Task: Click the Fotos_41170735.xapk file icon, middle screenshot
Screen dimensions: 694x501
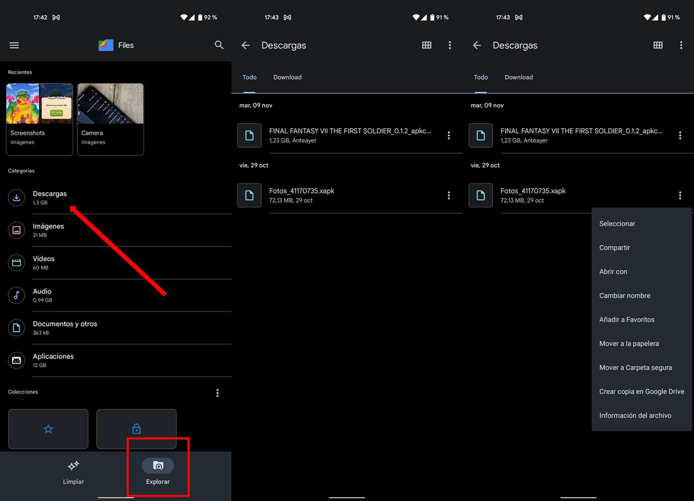Action: pos(249,195)
